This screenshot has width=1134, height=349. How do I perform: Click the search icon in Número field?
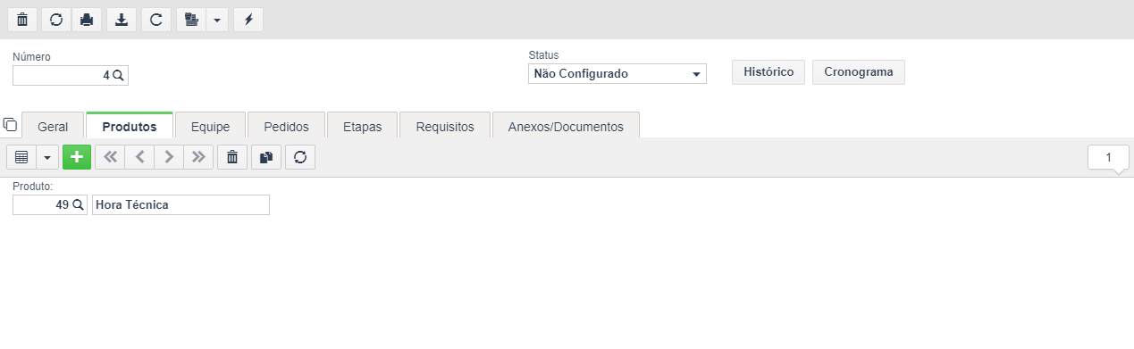click(118, 76)
